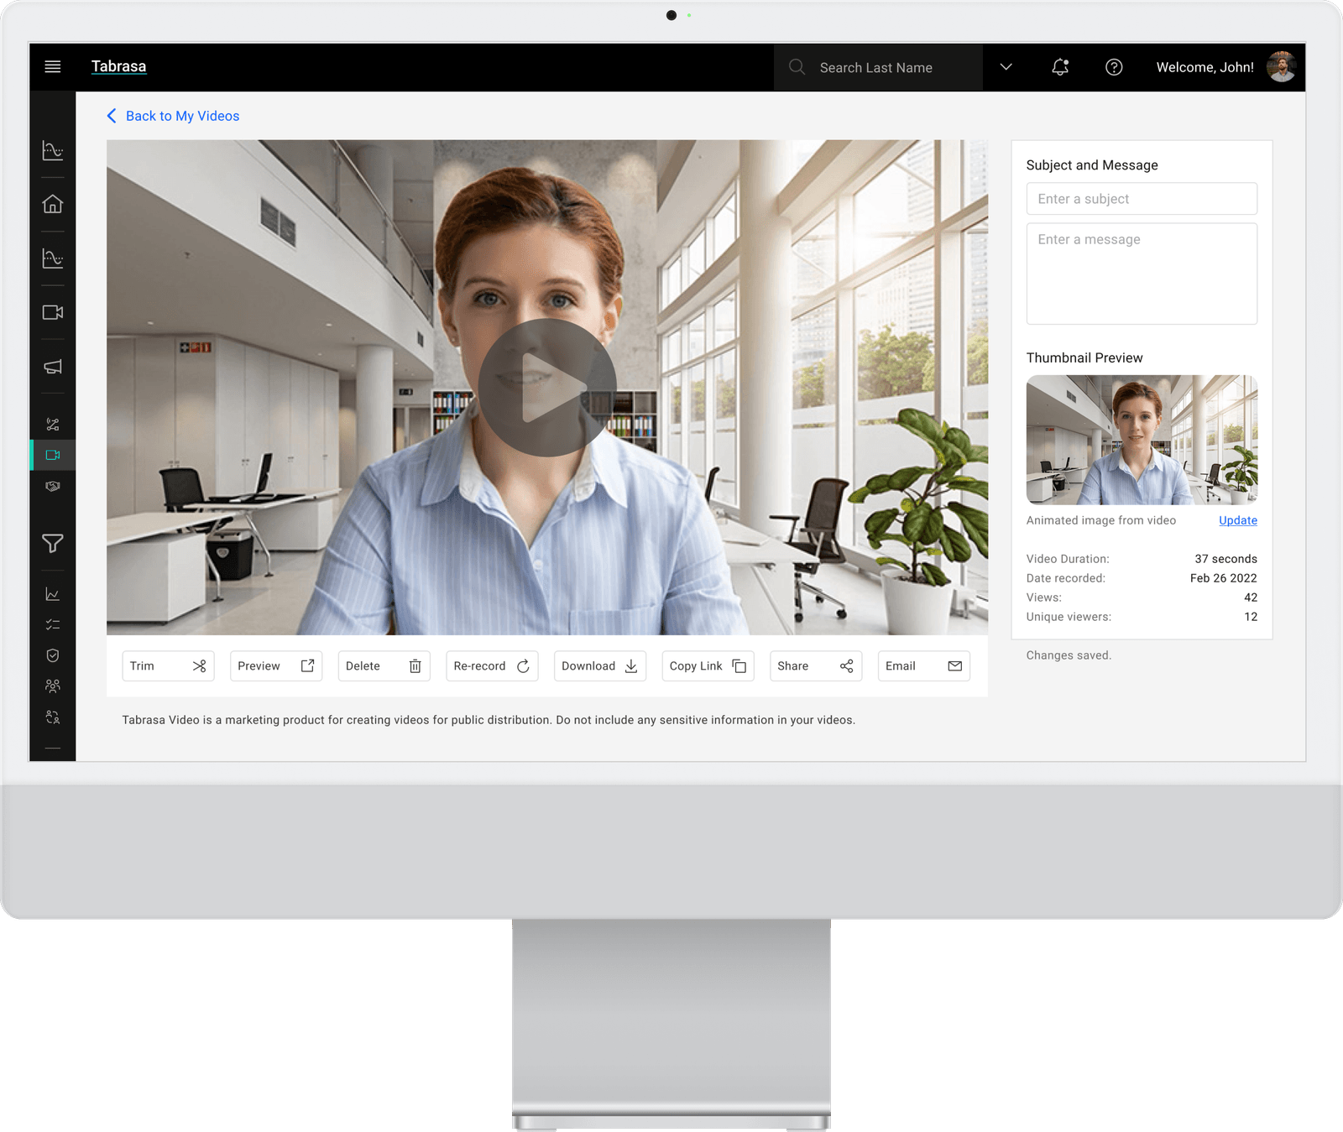Play the video using the center play control

[547, 386]
